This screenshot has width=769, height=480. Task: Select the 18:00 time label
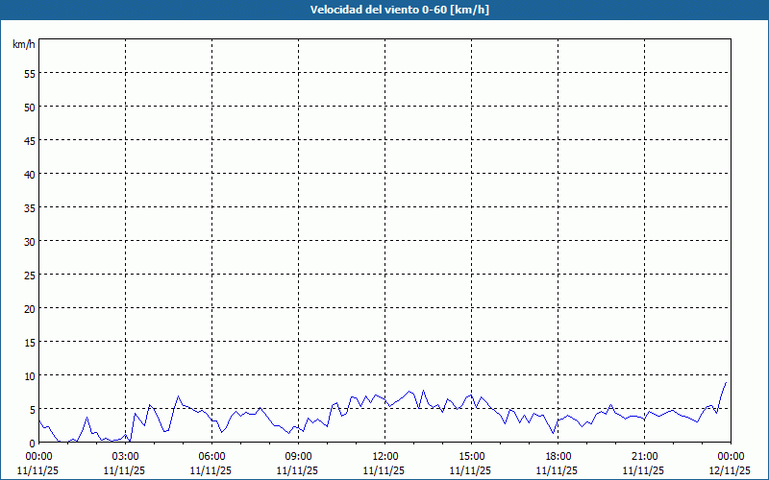pos(558,456)
